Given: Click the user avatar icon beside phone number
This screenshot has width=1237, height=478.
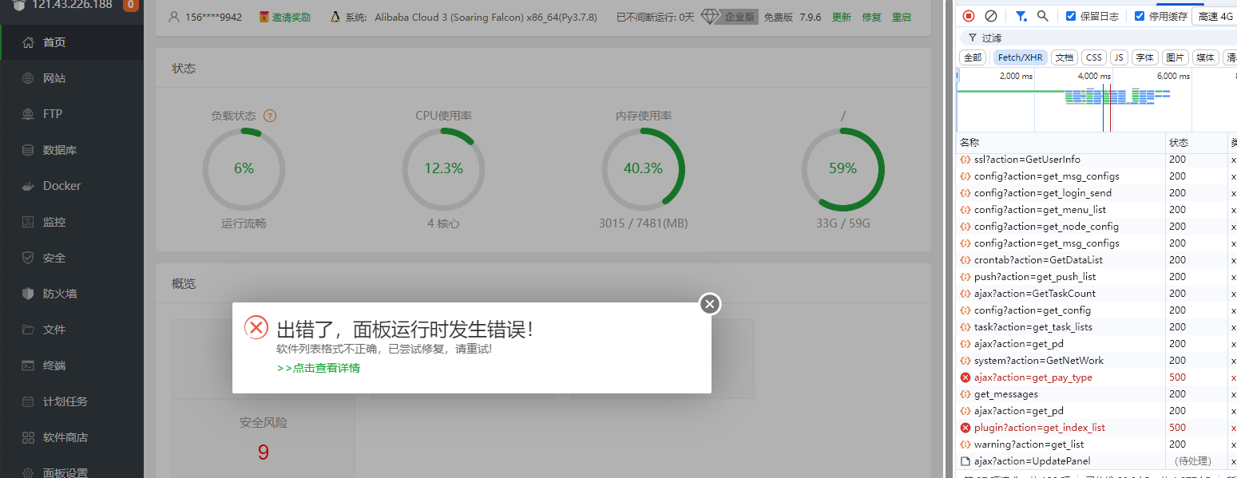Looking at the screenshot, I should (x=174, y=17).
